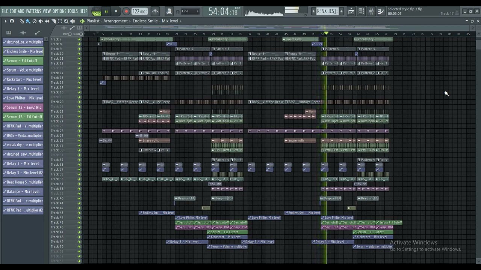Open the FILE menu
The image size is (481, 270).
tap(5, 11)
